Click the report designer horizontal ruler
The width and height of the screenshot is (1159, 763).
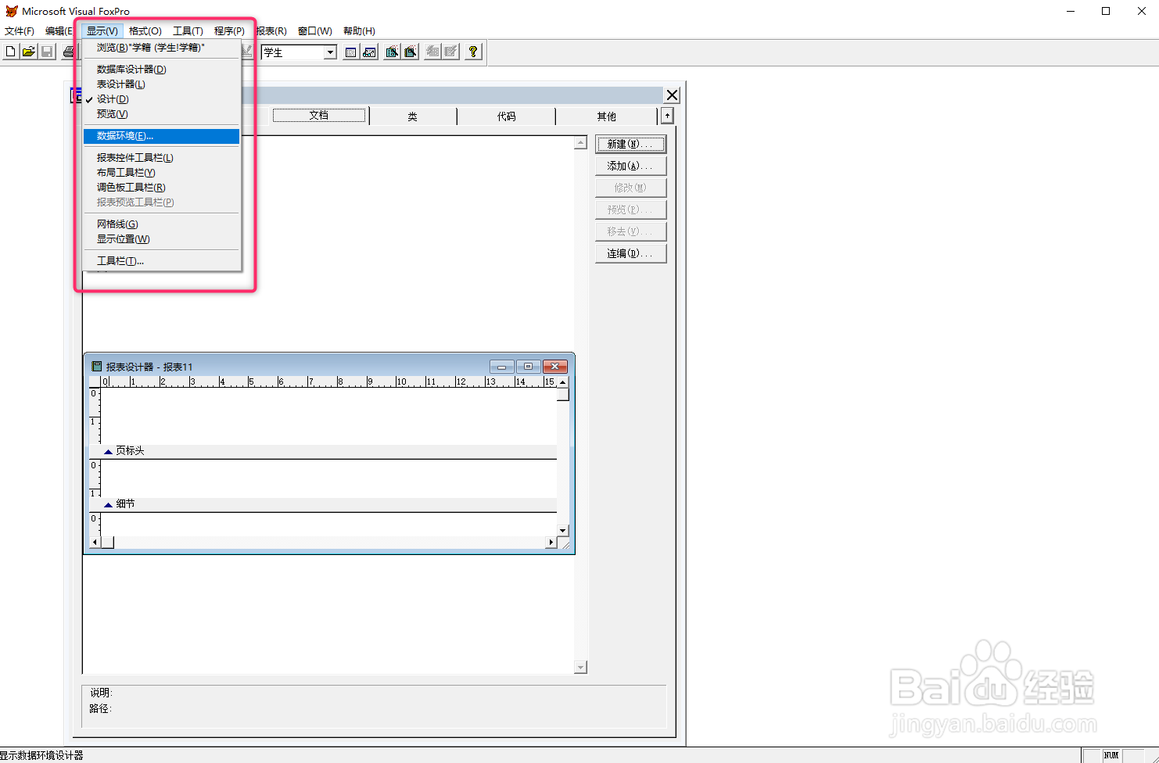pos(328,381)
